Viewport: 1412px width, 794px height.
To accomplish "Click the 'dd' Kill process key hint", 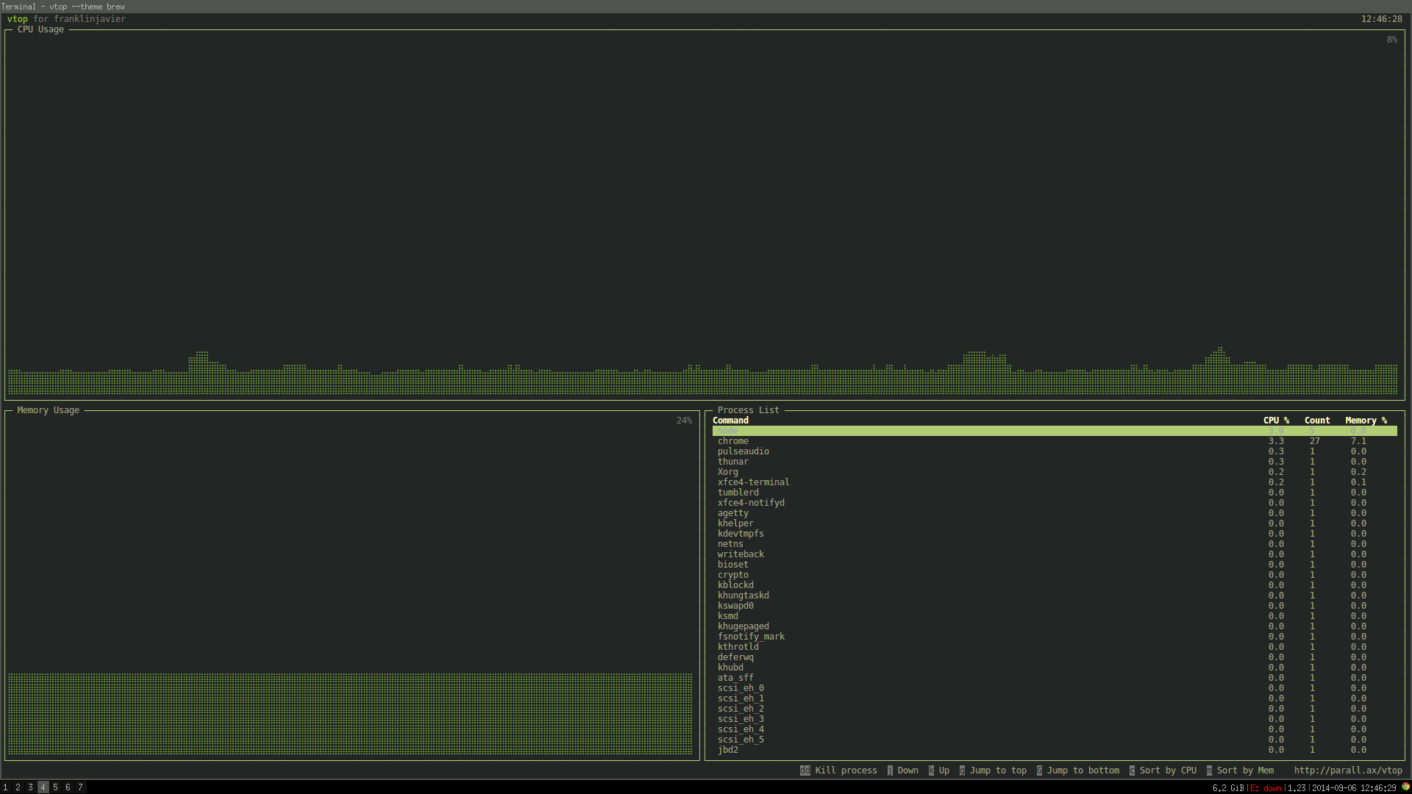I will coord(805,770).
